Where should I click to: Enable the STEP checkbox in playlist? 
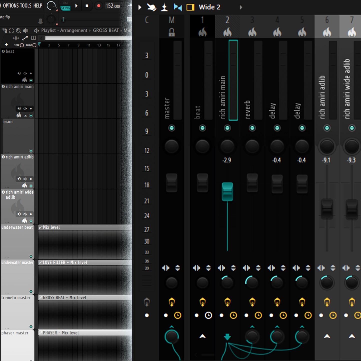point(22,45)
